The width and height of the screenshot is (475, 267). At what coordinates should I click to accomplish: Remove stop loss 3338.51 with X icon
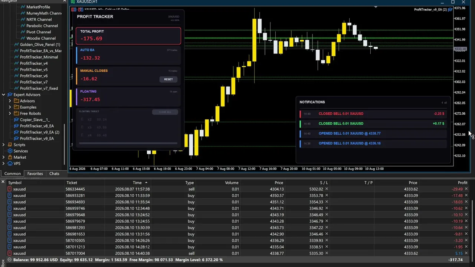pos(327,247)
